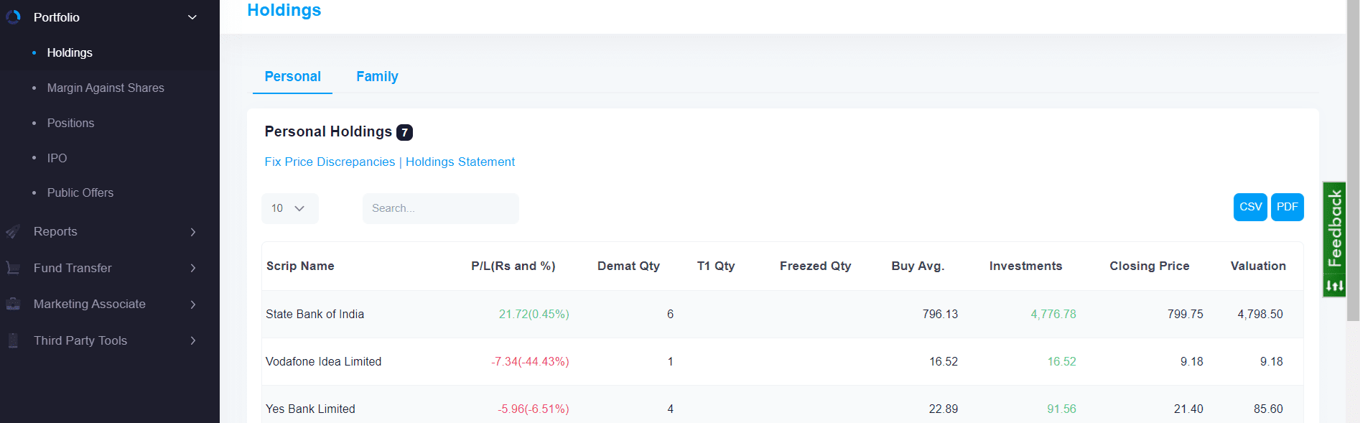The height and width of the screenshot is (423, 1360).
Task: Collapse the Portfolio menu chevron
Action: (x=192, y=17)
